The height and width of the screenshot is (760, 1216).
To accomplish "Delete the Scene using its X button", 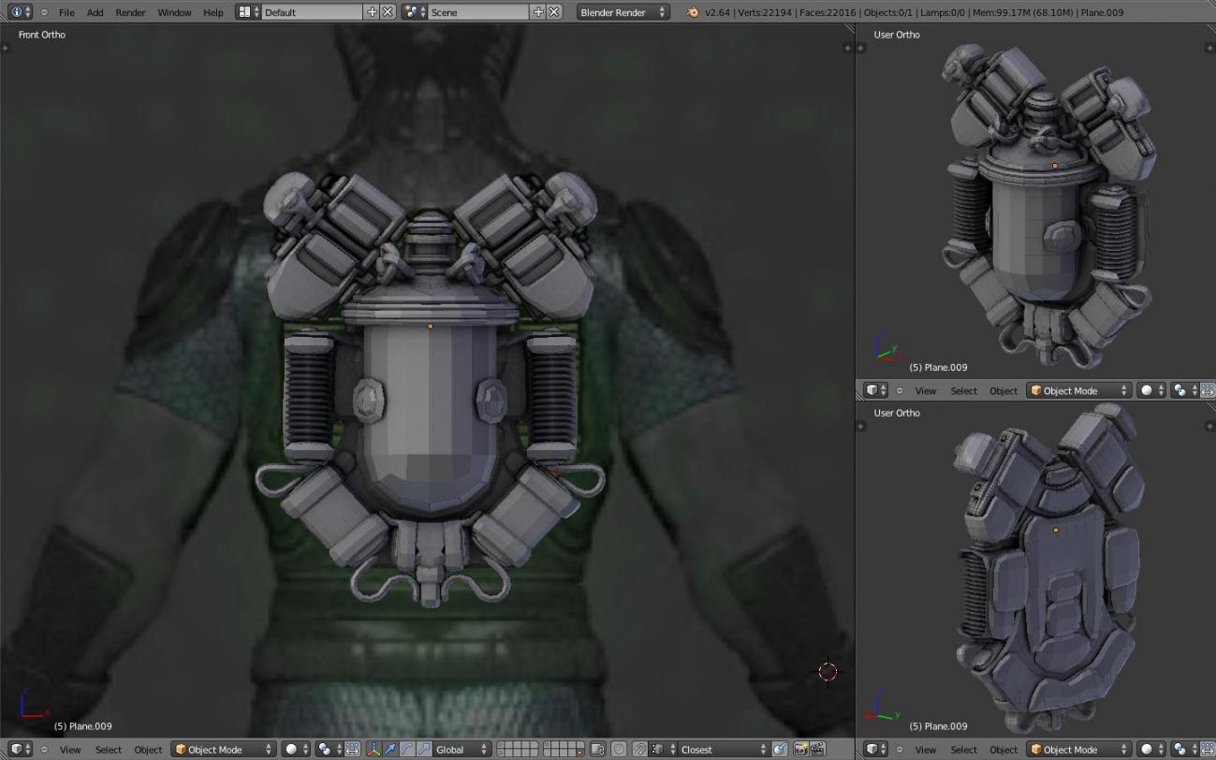I will tap(554, 12).
